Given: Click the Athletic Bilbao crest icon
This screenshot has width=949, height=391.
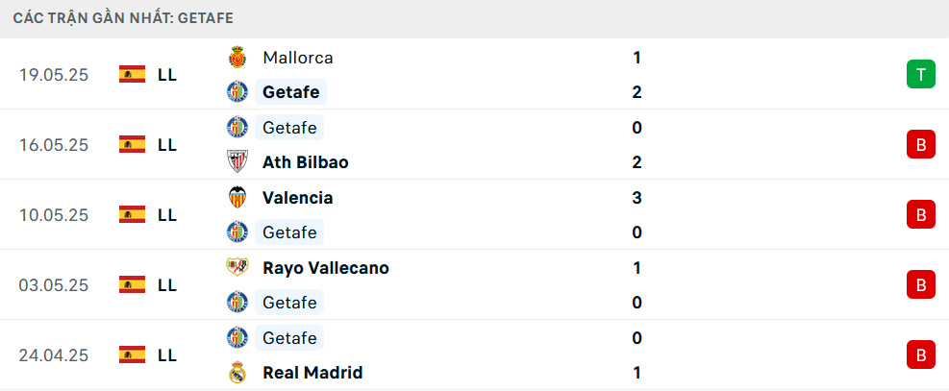Looking at the screenshot, I should tap(237, 162).
